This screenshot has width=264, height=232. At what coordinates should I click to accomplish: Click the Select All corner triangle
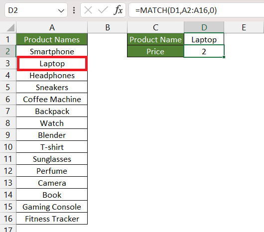10,27
